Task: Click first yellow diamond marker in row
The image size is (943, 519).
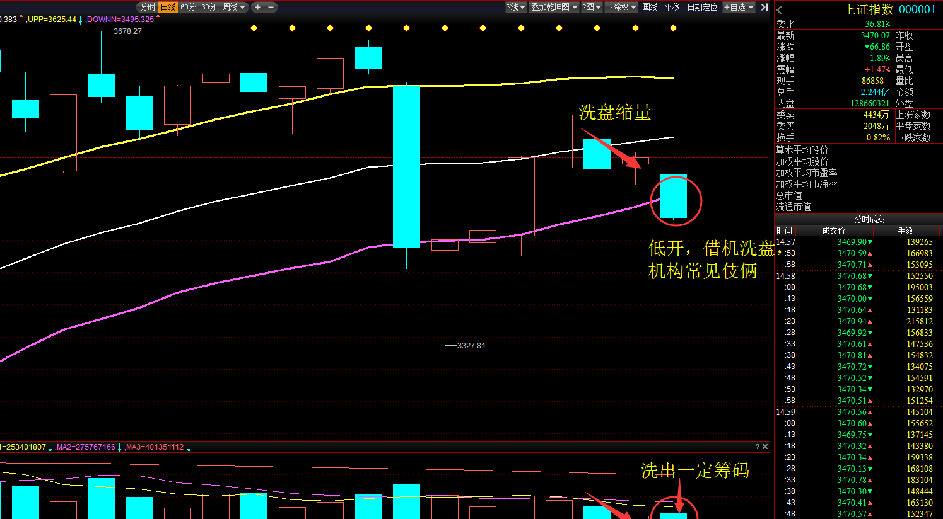Action: 254,28
